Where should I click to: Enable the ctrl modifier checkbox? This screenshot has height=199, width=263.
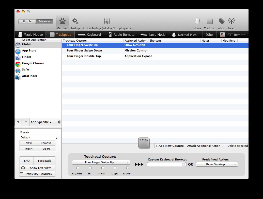click(x=103, y=168)
